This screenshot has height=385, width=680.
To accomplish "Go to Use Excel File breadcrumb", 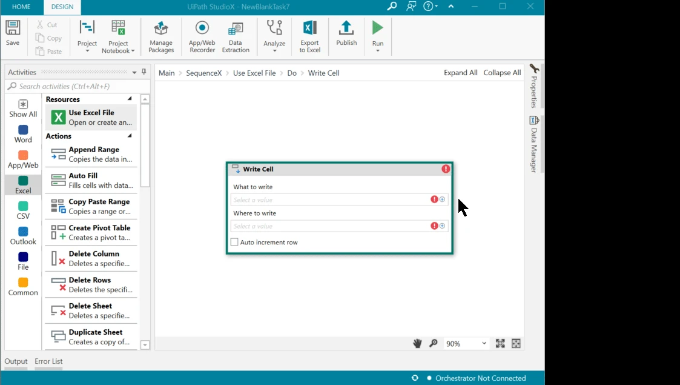I will click(254, 73).
